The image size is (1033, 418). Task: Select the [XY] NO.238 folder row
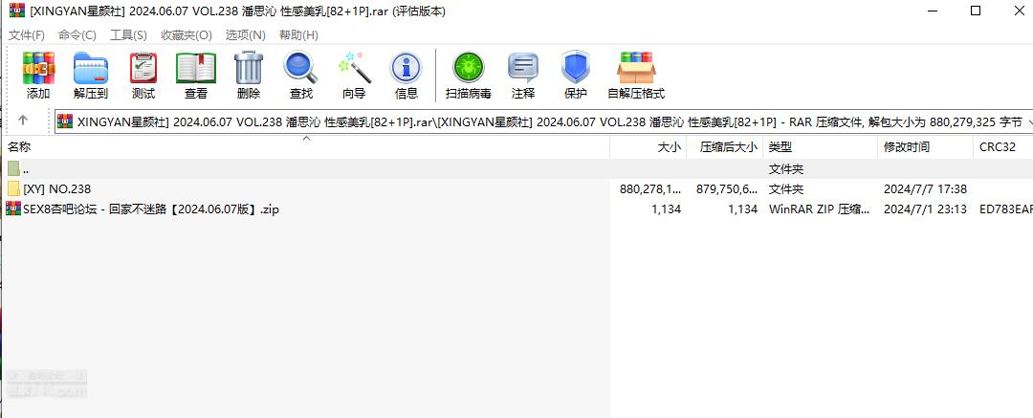(x=516, y=189)
